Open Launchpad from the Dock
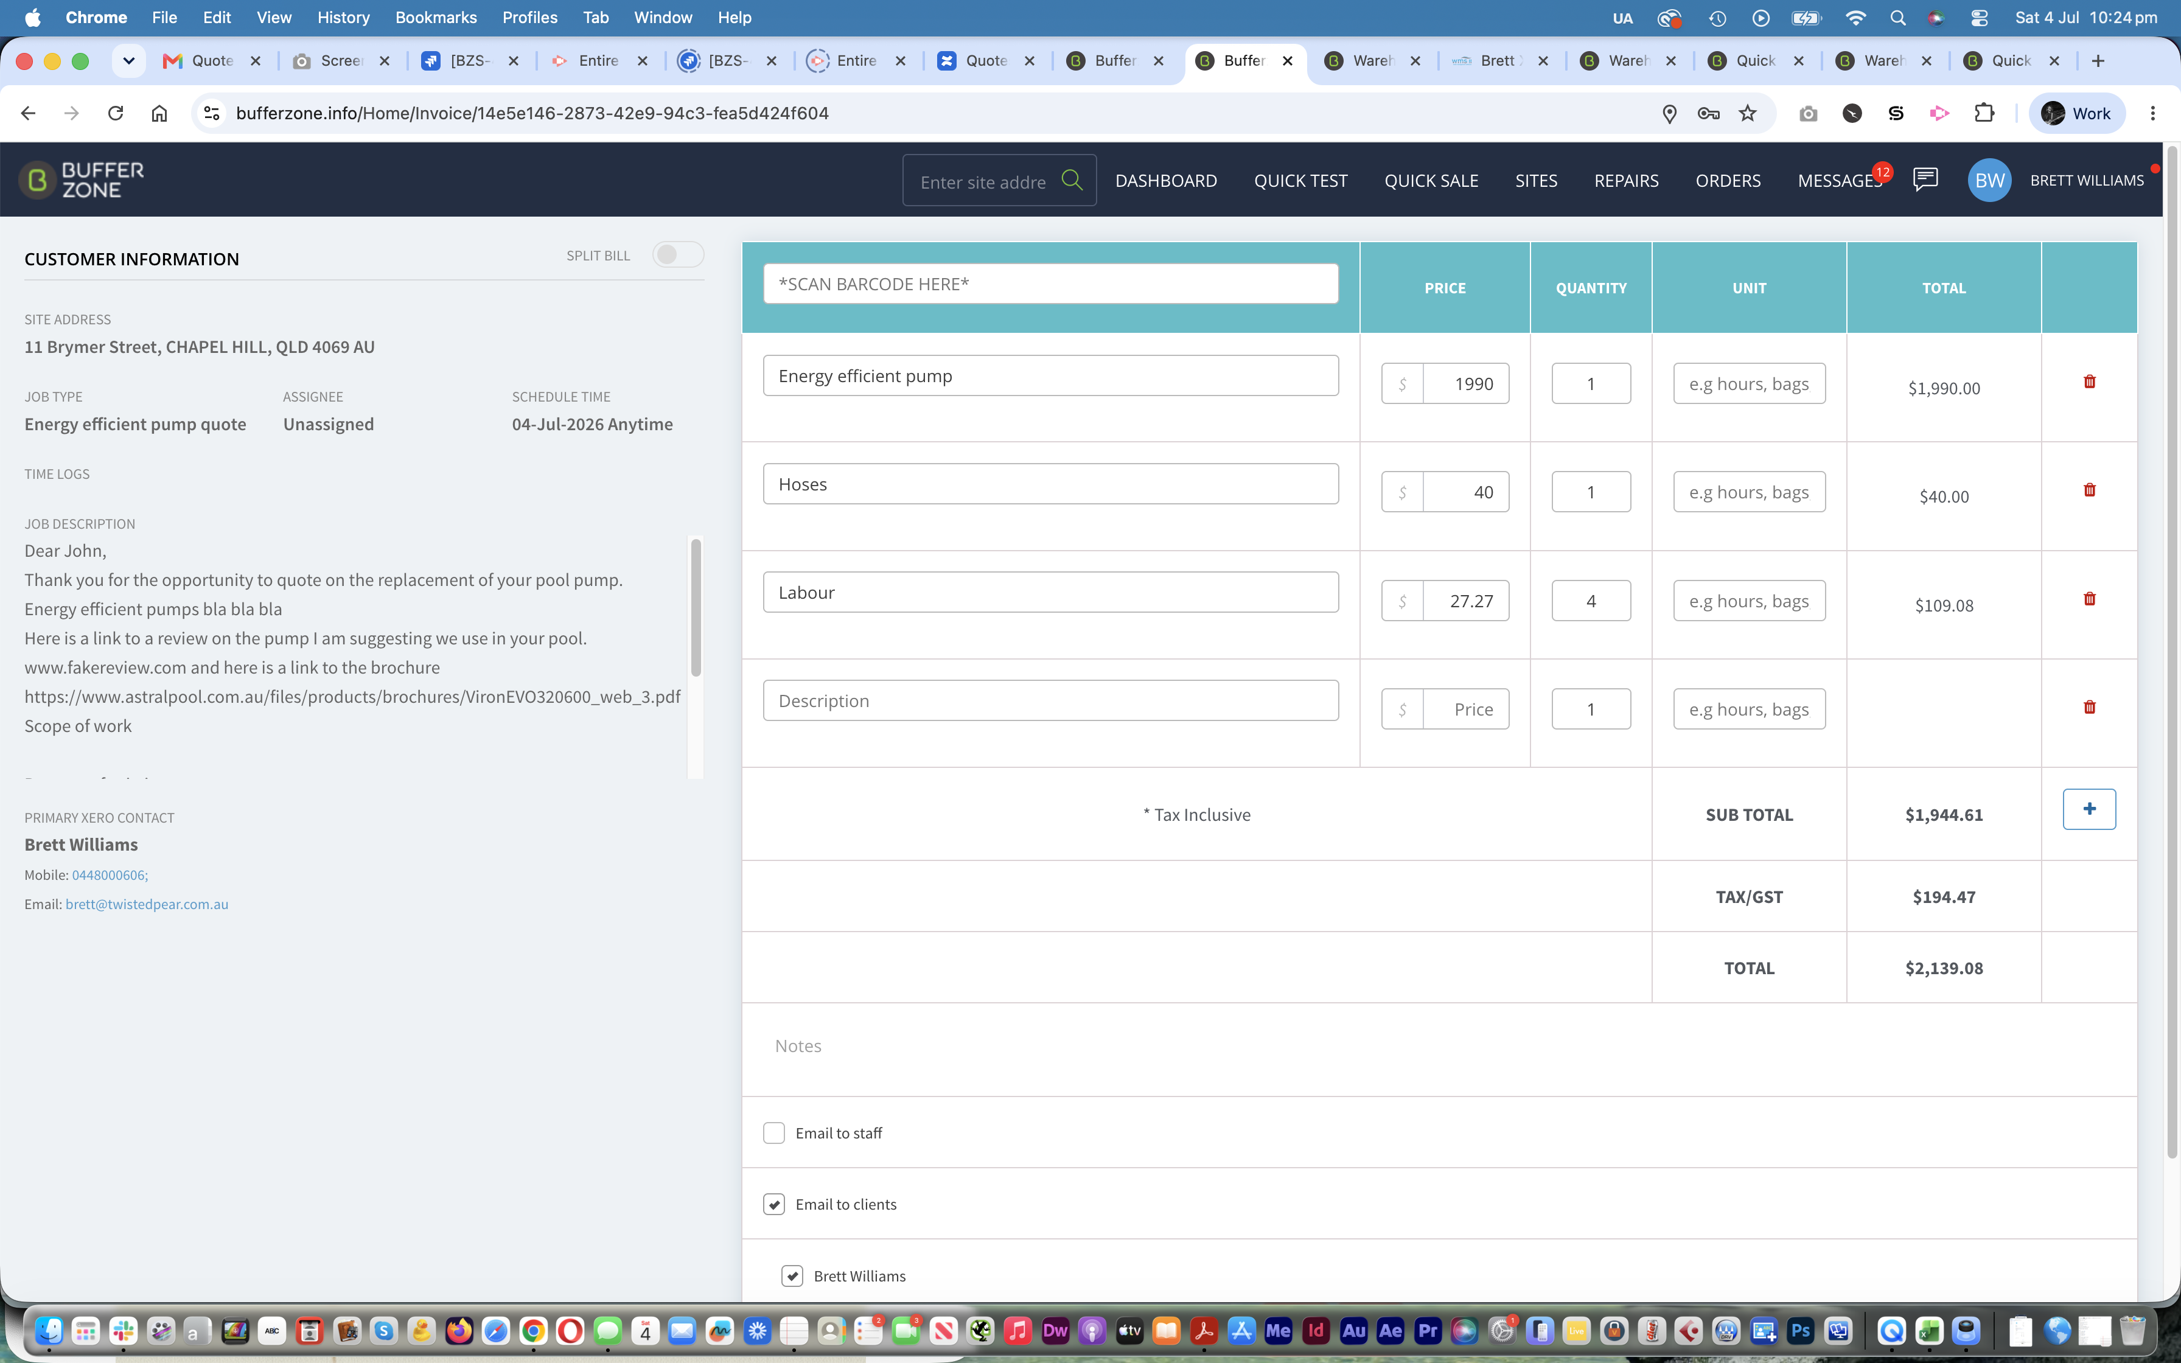The width and height of the screenshot is (2181, 1363). [86, 1331]
